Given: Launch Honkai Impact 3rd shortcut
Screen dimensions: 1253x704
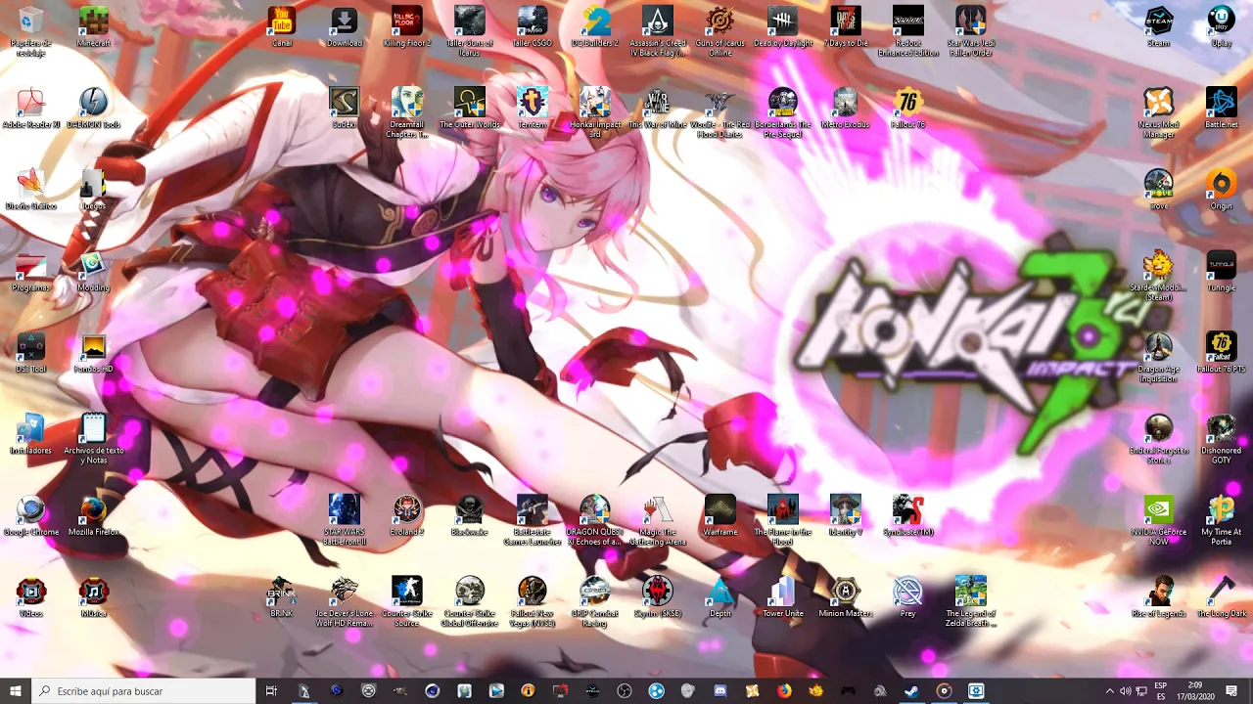Looking at the screenshot, I should pos(595,112).
